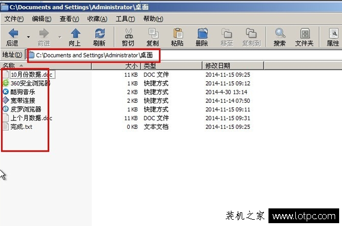Click 文本文档 type cell
Viewport: 342px width, 226px height.
tap(156, 127)
